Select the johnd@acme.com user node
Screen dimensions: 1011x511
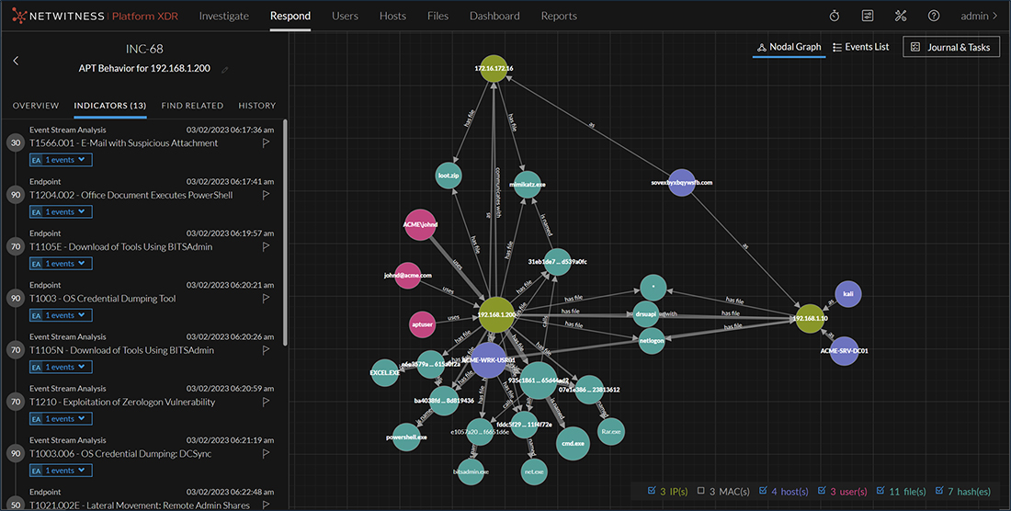click(x=407, y=275)
